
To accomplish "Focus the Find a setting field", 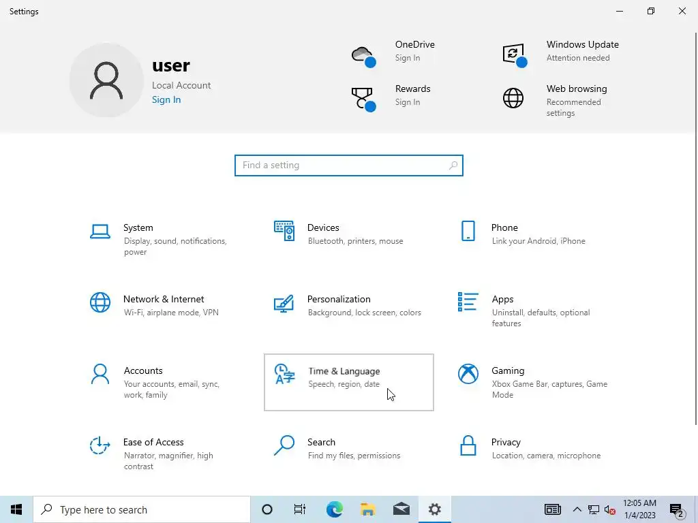I will 348,165.
